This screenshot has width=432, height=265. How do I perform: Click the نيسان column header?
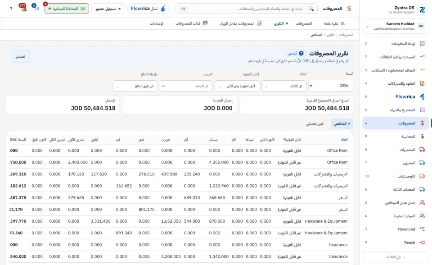pos(213,139)
